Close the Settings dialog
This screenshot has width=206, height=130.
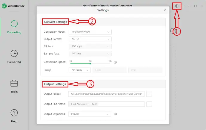[165, 10]
